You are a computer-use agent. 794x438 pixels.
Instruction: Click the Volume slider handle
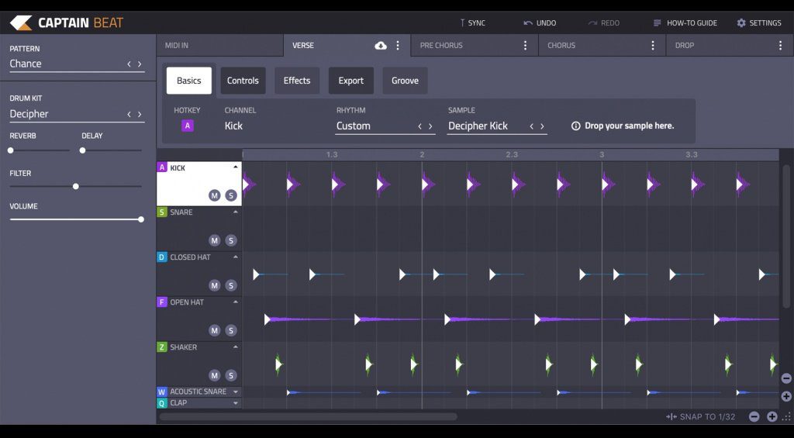141,219
